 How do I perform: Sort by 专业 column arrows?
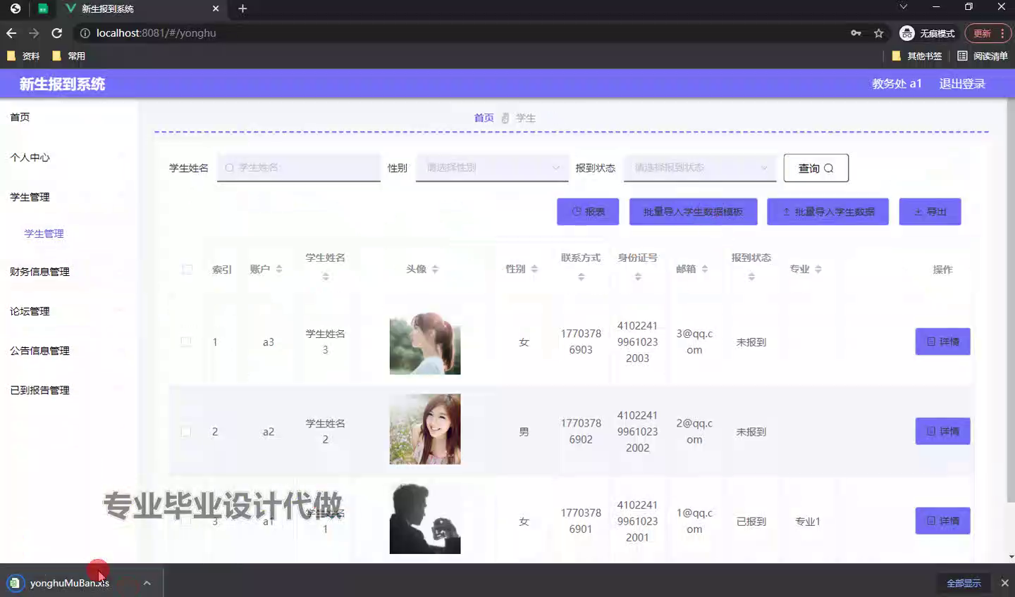point(818,269)
